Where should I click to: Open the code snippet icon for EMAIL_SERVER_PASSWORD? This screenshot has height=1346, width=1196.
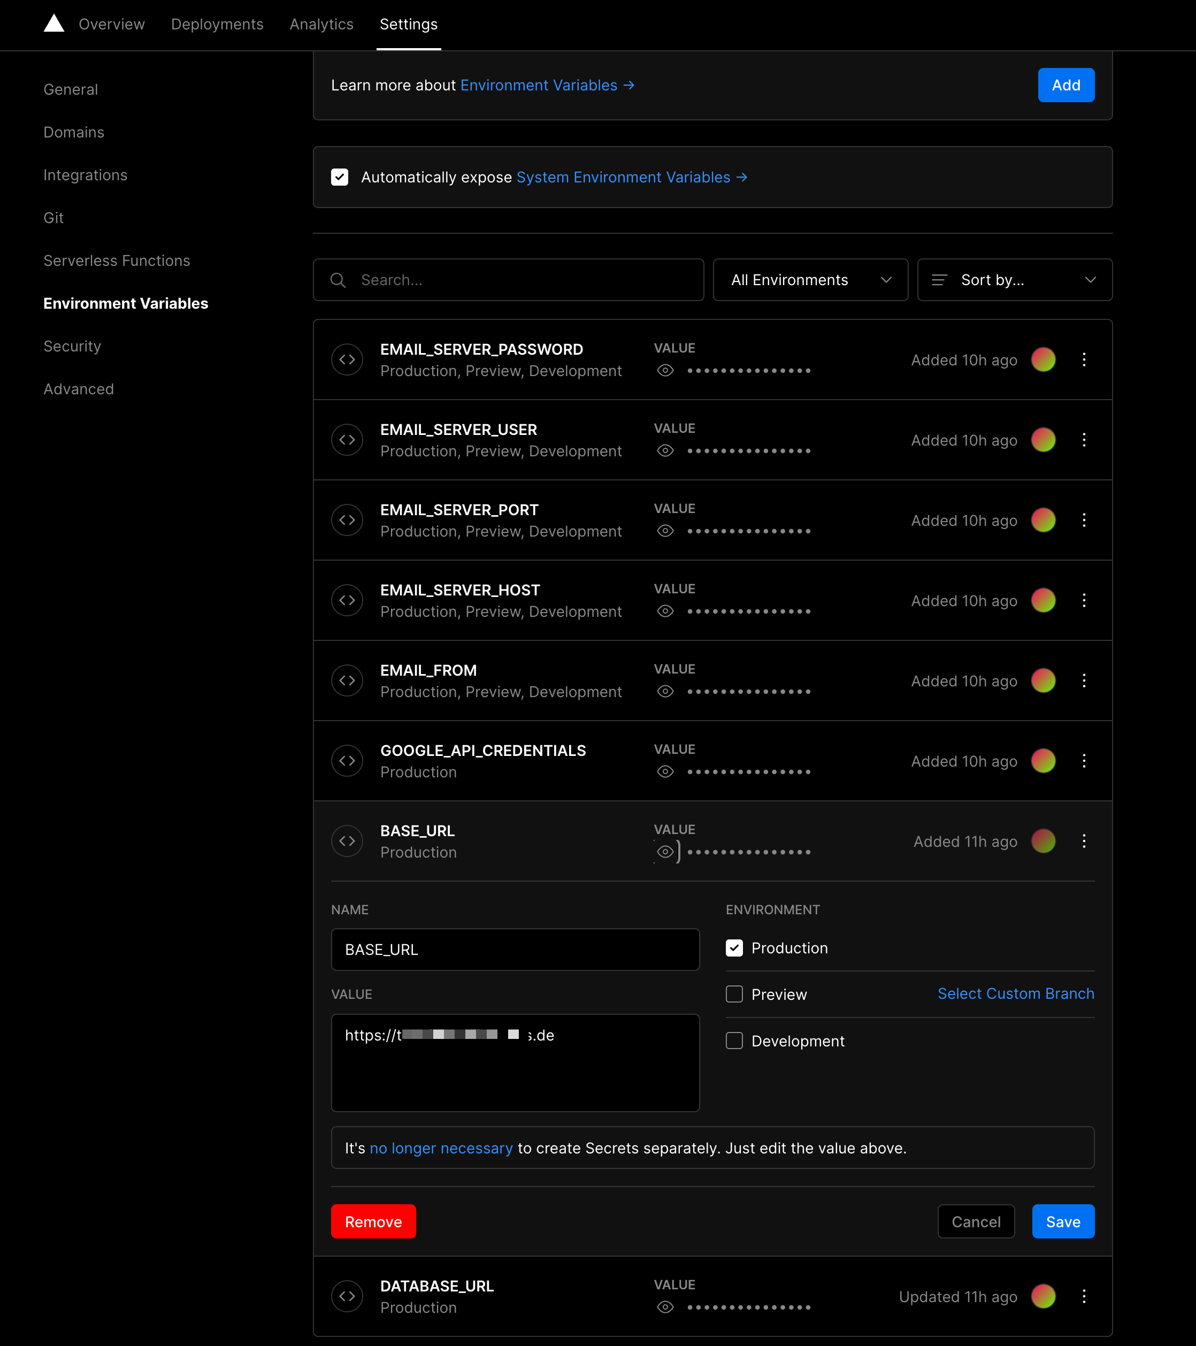pyautogui.click(x=347, y=360)
